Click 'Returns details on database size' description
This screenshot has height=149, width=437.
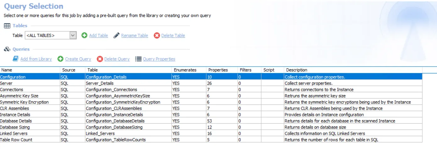315,127
